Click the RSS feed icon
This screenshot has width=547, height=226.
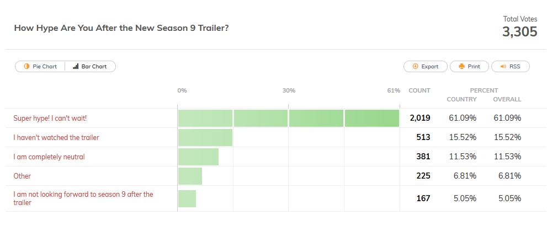click(x=503, y=67)
